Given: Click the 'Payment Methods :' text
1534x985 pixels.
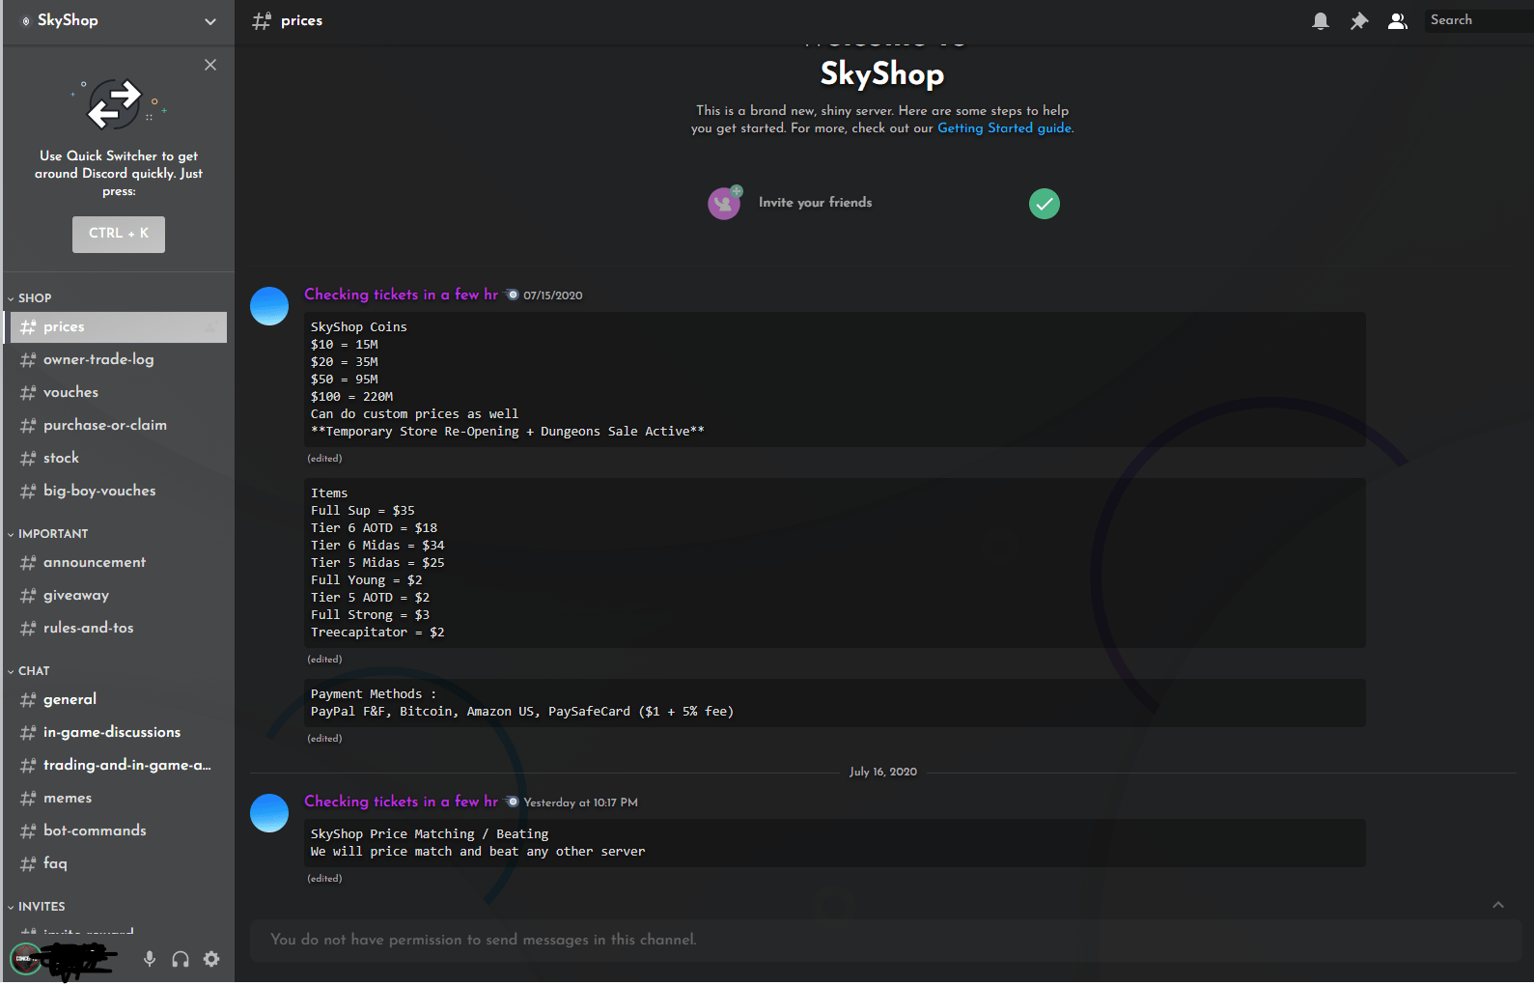Looking at the screenshot, I should pos(374,694).
